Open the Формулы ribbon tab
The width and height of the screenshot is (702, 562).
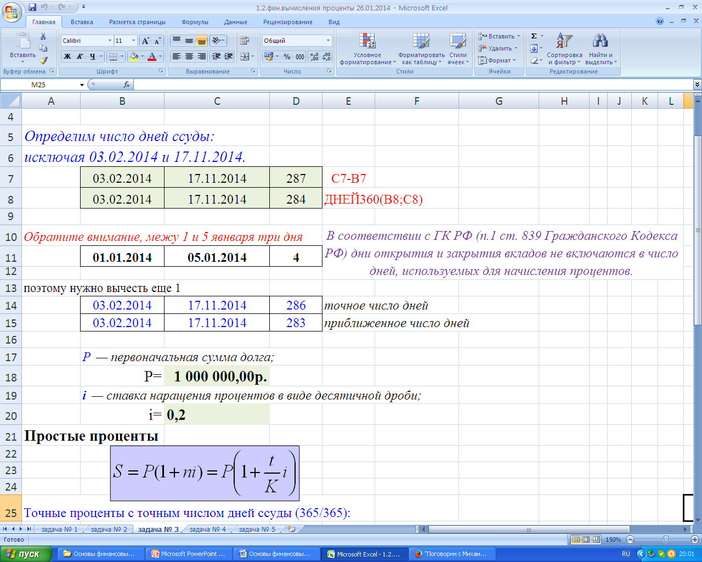195,22
